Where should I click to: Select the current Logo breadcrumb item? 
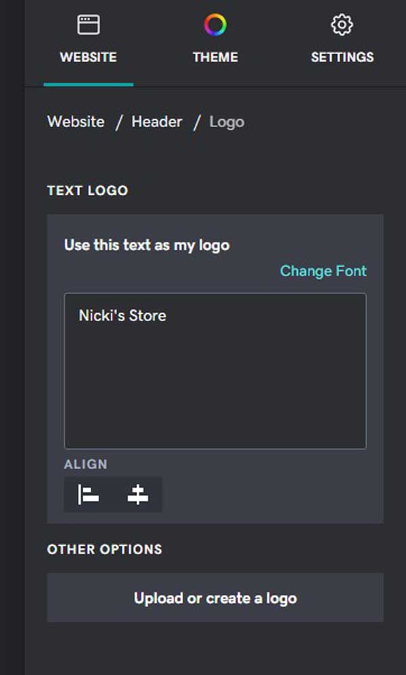(227, 122)
